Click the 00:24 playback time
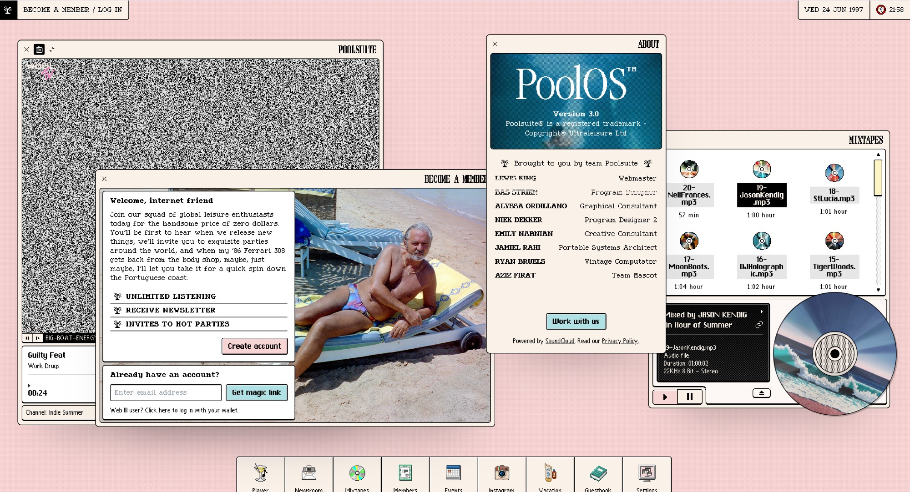The height and width of the screenshot is (492, 910). pos(37,393)
